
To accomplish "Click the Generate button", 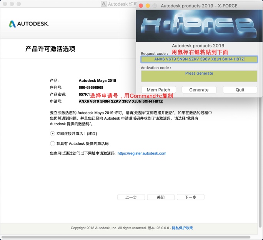I will [199, 90].
